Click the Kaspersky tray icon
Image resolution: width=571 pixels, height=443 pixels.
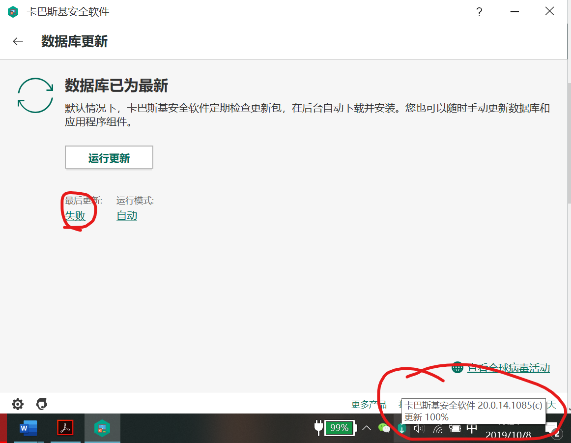(401, 428)
